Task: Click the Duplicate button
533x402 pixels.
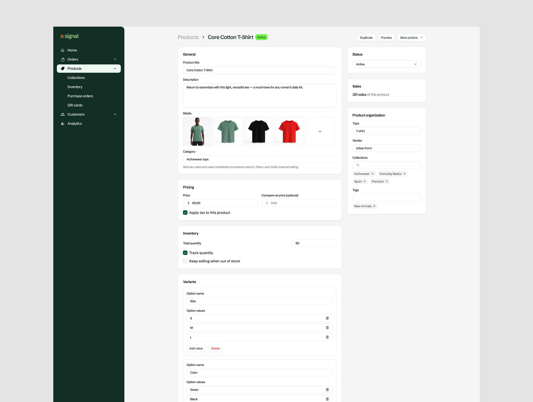Action: (x=366, y=38)
